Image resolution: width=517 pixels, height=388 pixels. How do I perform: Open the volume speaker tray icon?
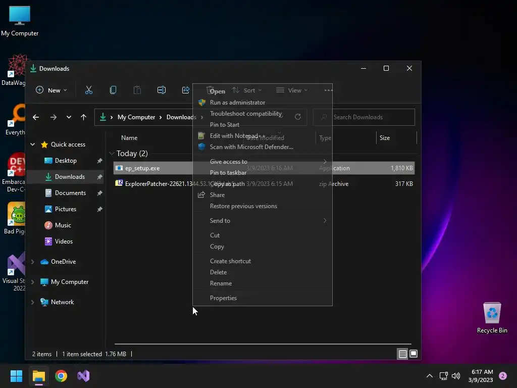point(456,376)
